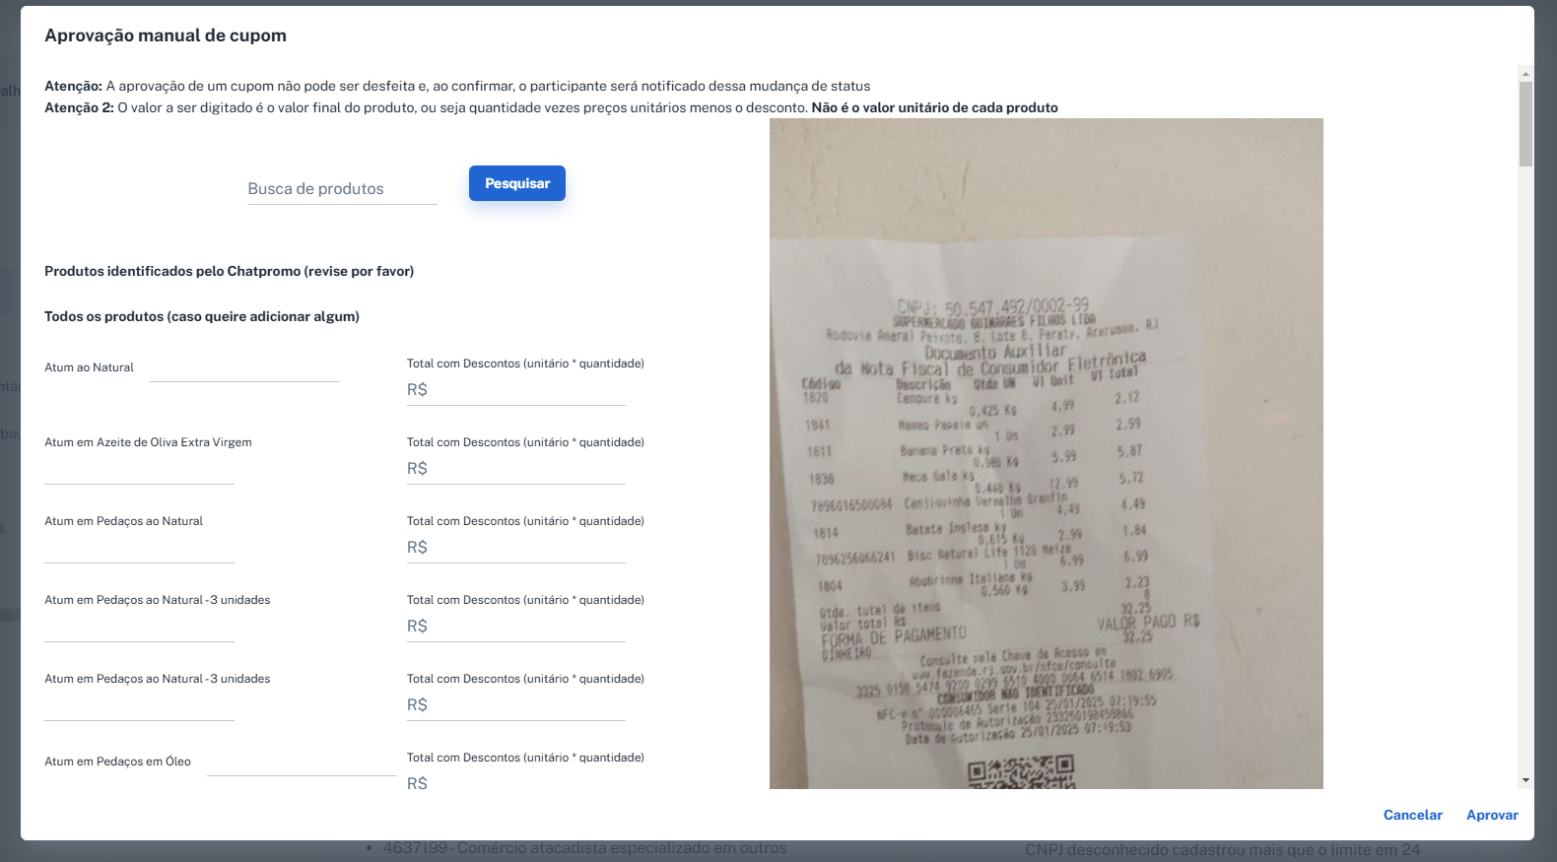Select quantity field under first Atum em Pedaços 3 unidades

pos(139,629)
